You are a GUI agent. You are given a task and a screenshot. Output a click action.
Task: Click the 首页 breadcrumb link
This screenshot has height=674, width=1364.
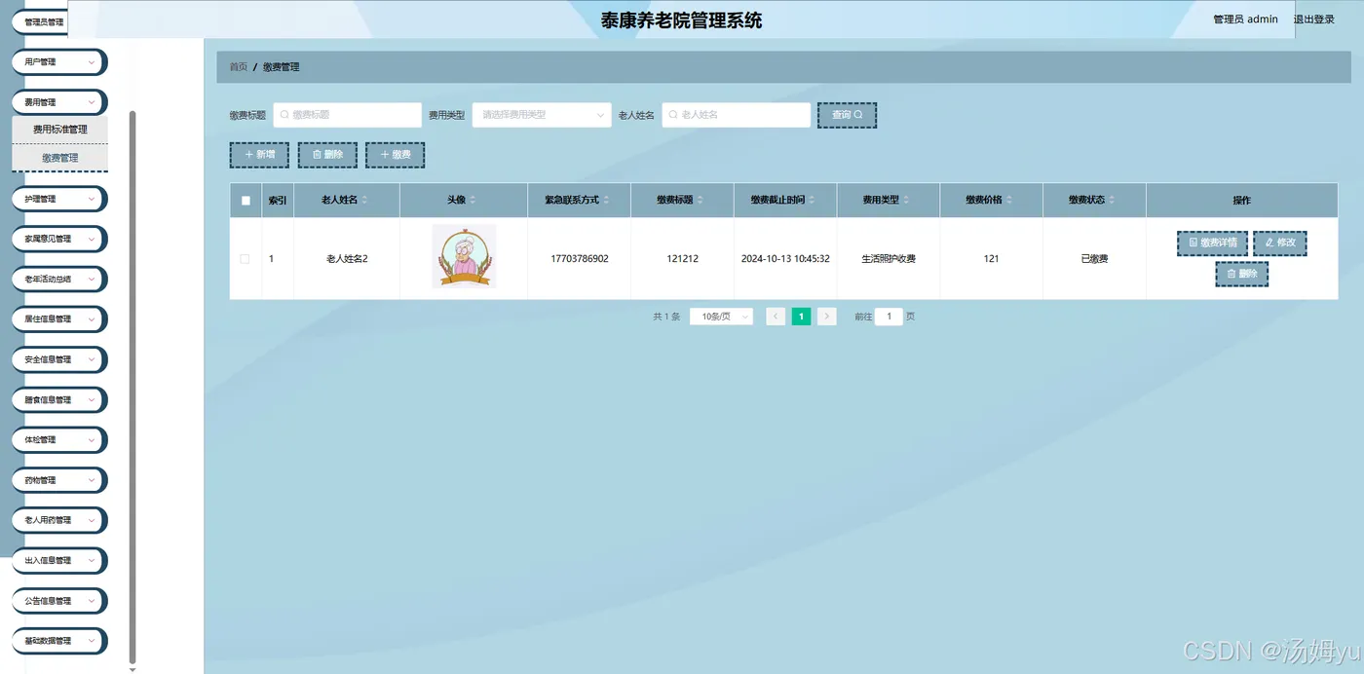239,67
